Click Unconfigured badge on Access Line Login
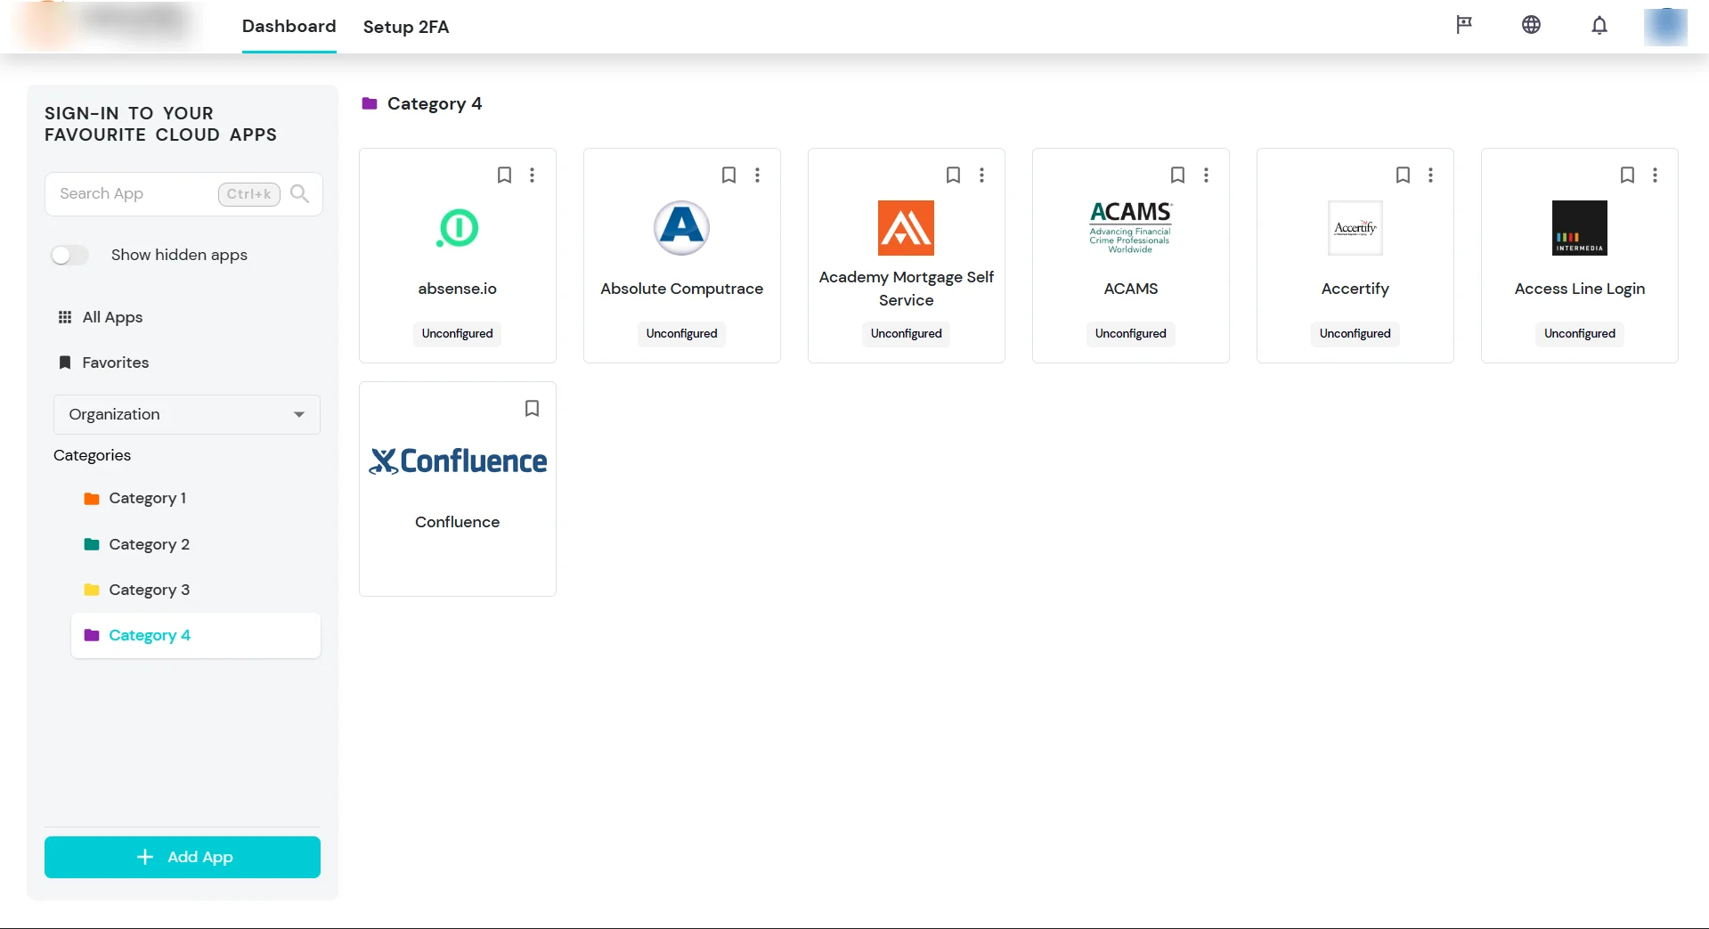Viewport: 1709px width, 929px height. pos(1580,334)
